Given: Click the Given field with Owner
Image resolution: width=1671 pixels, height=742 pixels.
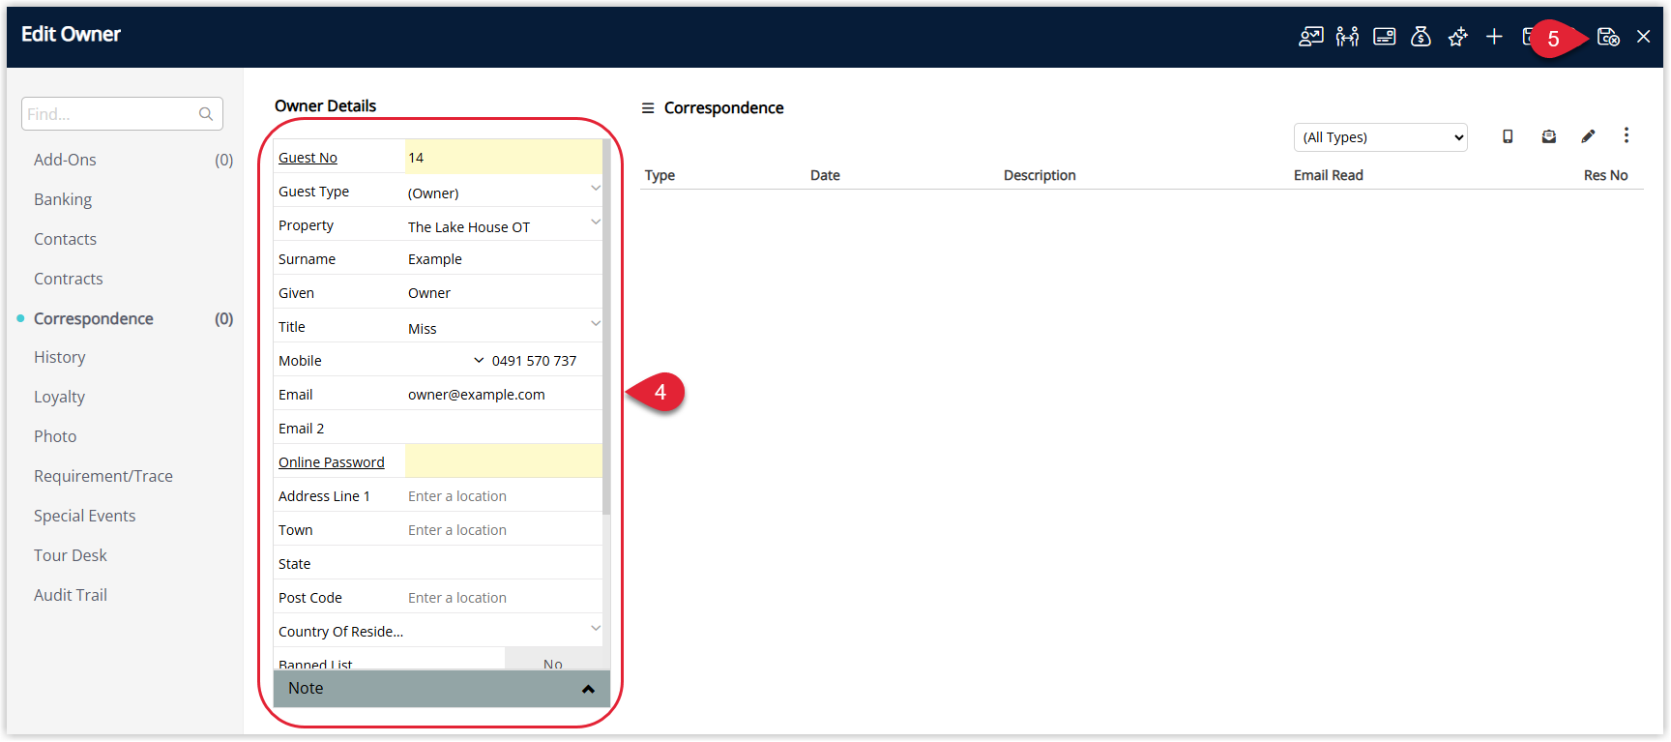Looking at the screenshot, I should (x=503, y=292).
